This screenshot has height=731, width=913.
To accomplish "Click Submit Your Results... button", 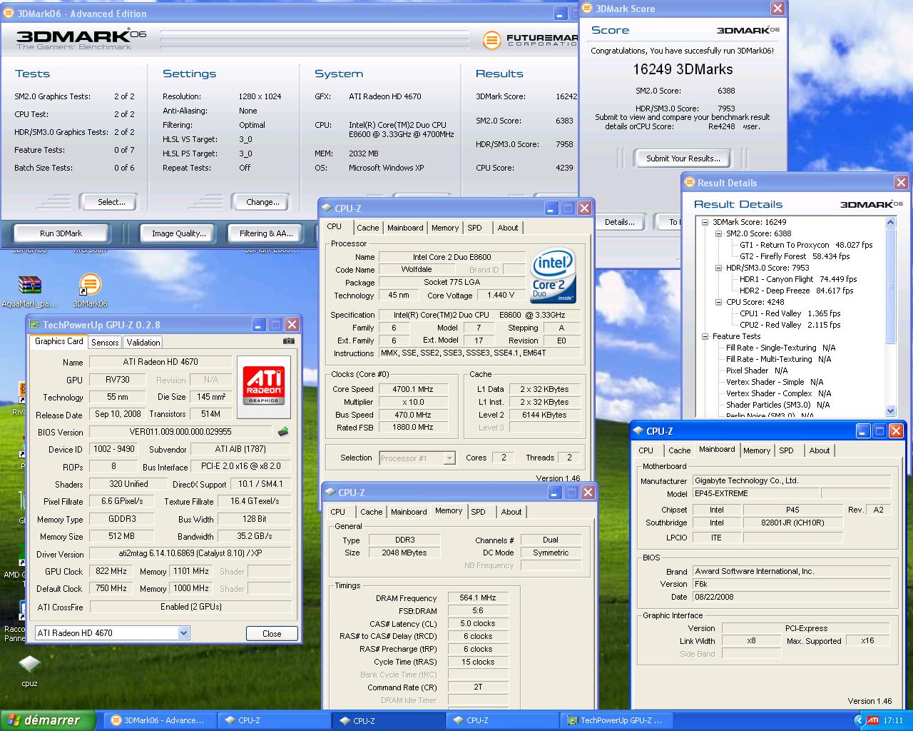I will click(x=683, y=158).
